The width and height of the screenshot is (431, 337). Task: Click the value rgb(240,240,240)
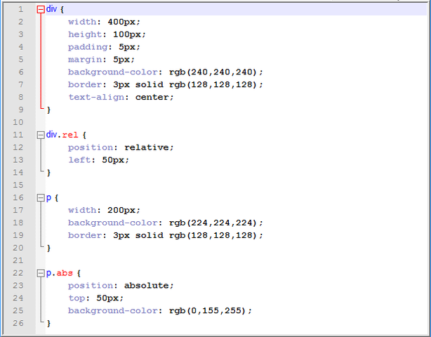(x=213, y=72)
